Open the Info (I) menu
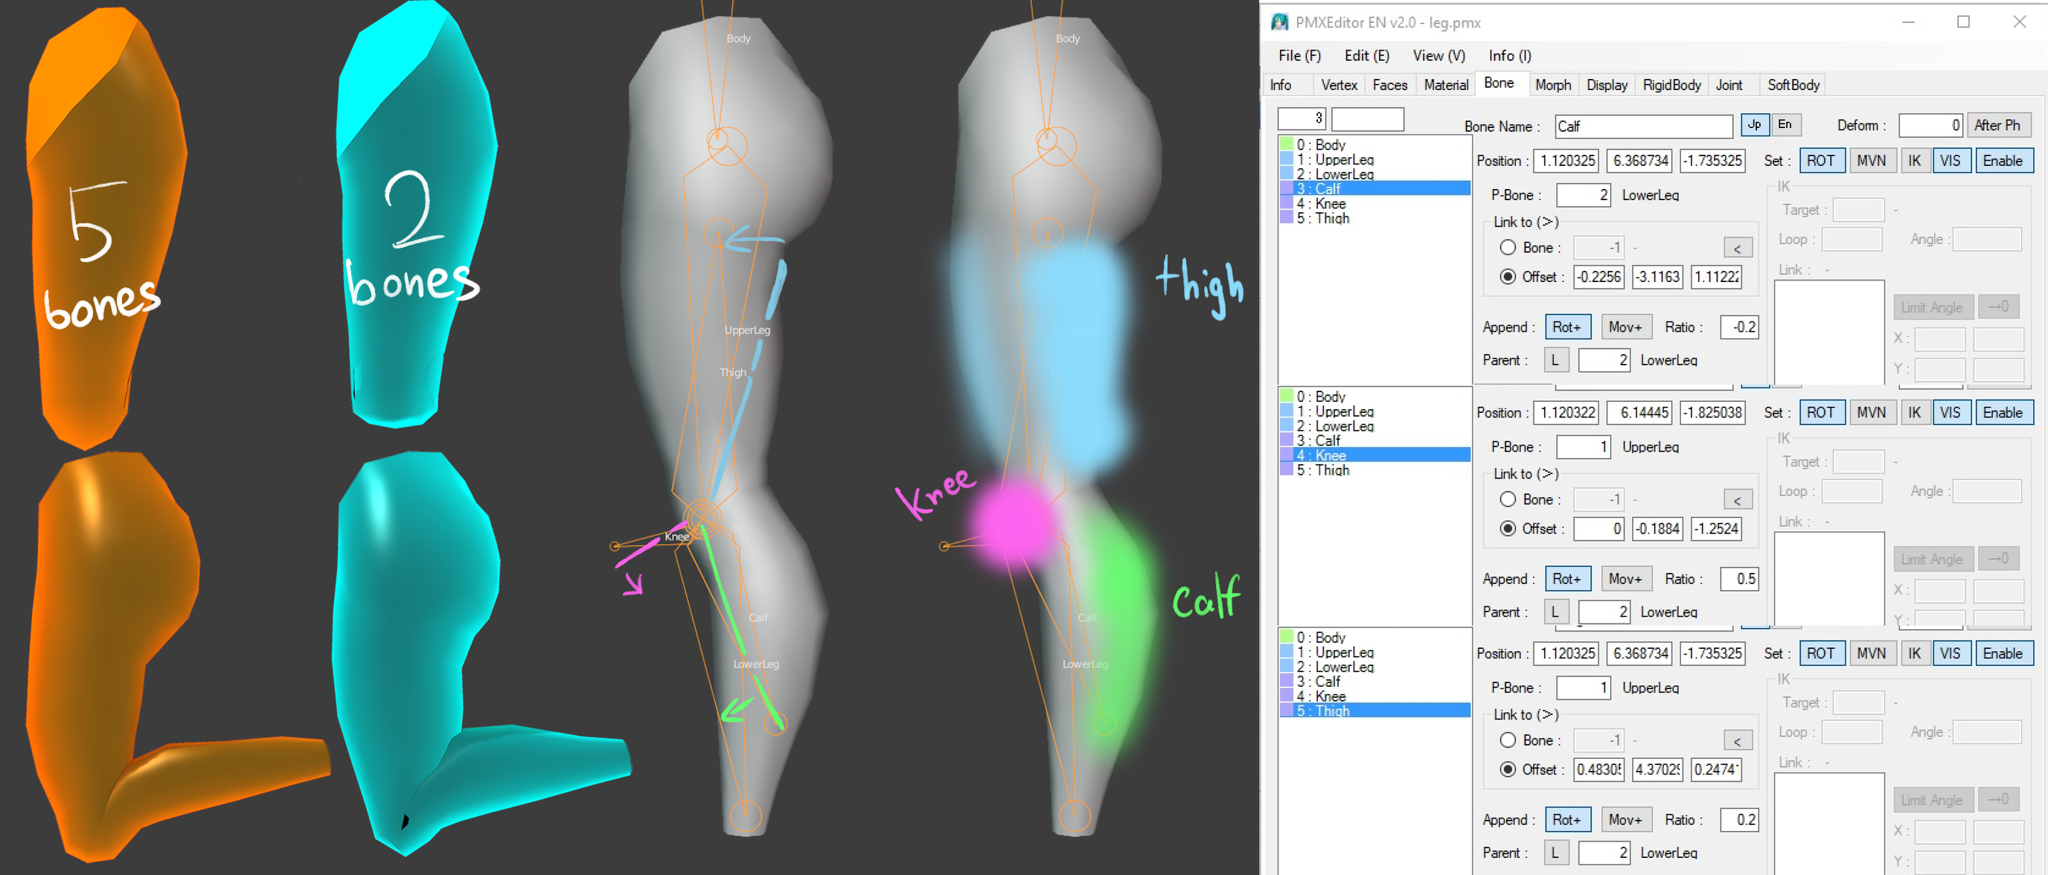 click(x=1510, y=56)
